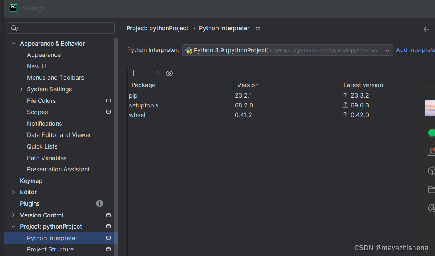Toggle Show early releases eye icon

pos(169,73)
